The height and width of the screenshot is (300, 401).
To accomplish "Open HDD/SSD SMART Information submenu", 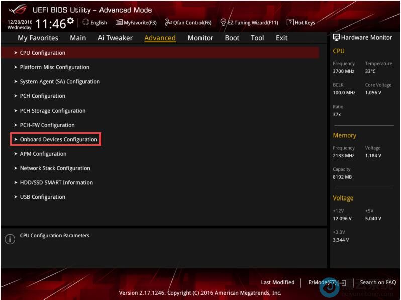I will click(x=56, y=182).
